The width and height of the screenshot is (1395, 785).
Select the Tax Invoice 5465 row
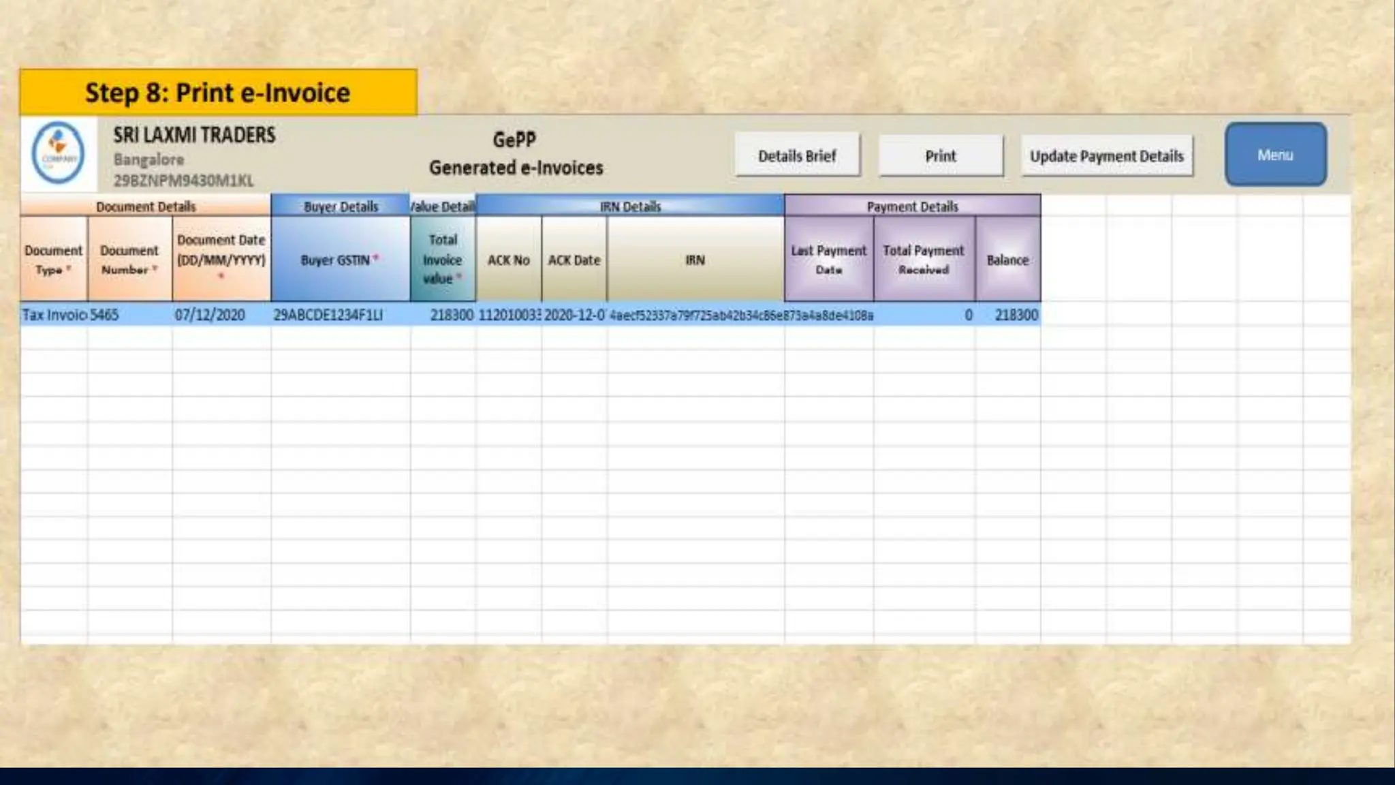(x=54, y=315)
